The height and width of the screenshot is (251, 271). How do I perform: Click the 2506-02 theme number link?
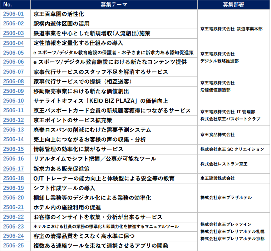coord(13,24)
